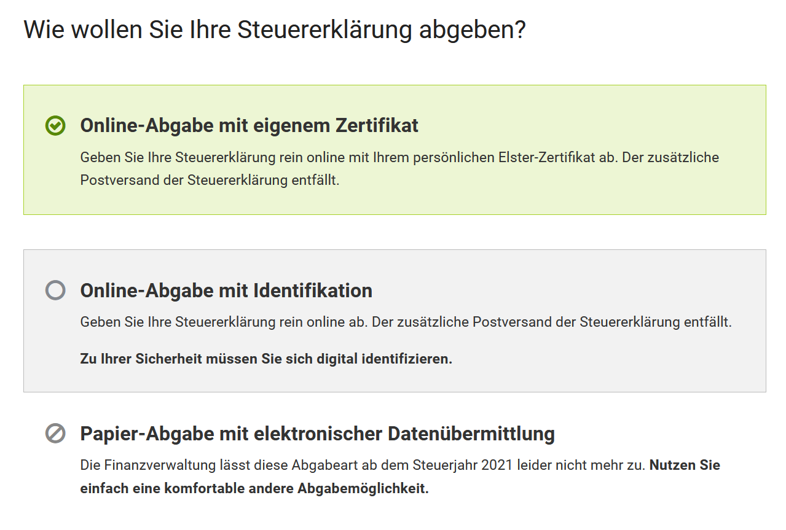The width and height of the screenshot is (786, 530).
Task: Click the prohibited icon beside Papier-Abgabe
Action: pyautogui.click(x=55, y=434)
